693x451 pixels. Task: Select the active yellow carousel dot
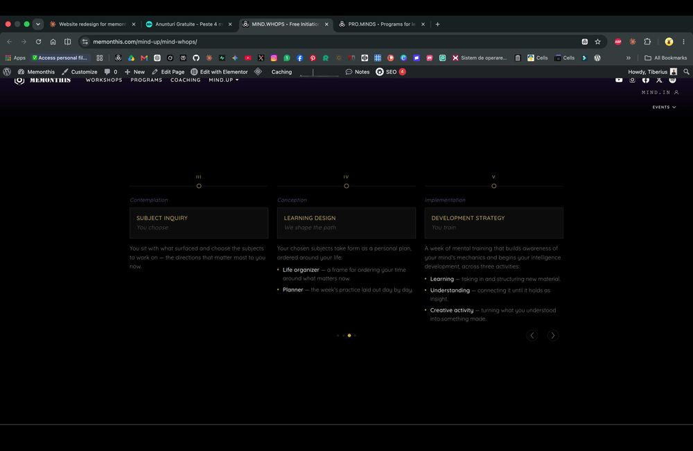click(x=349, y=336)
